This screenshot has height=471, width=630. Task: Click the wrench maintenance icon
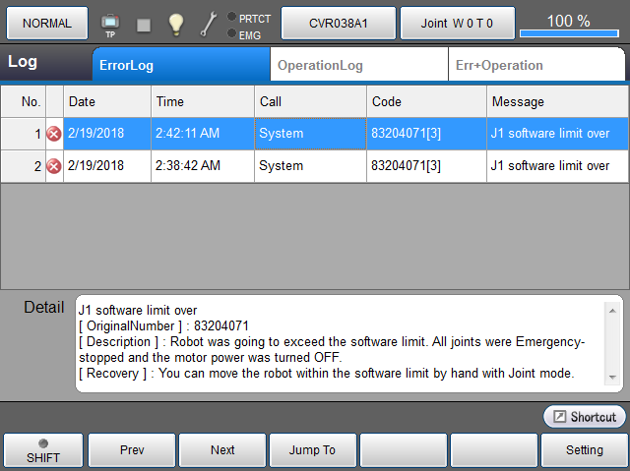(x=208, y=24)
